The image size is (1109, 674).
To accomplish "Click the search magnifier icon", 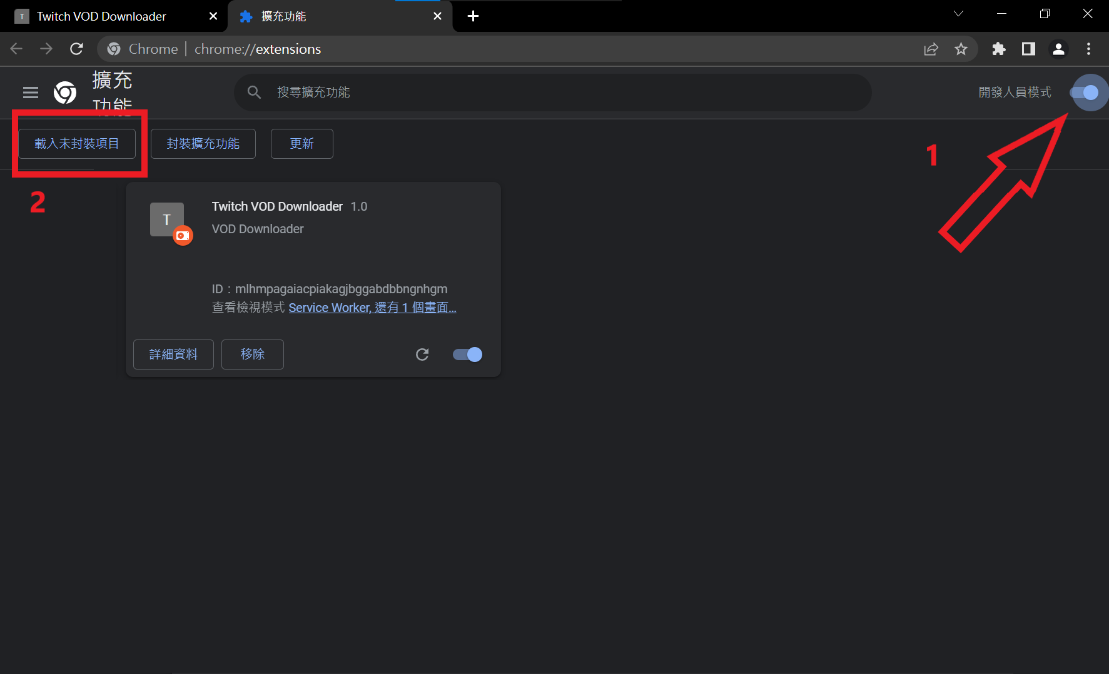I will (x=254, y=93).
